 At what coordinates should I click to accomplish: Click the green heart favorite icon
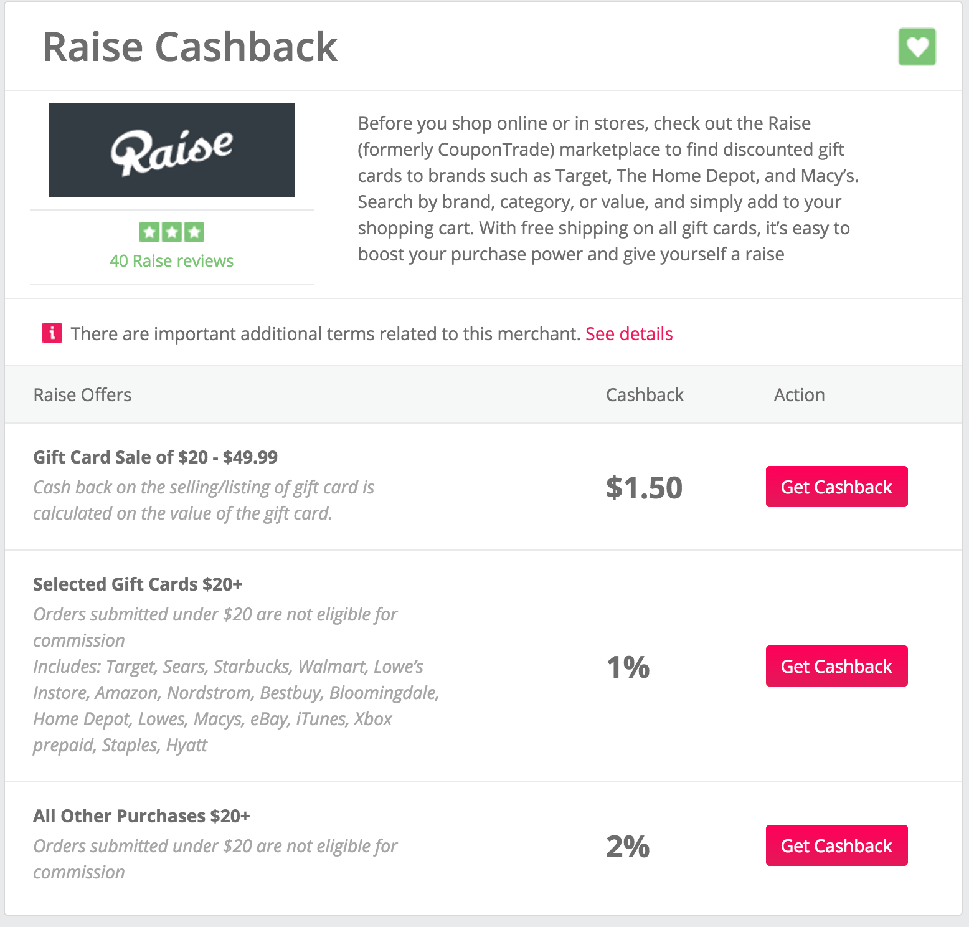tap(917, 47)
